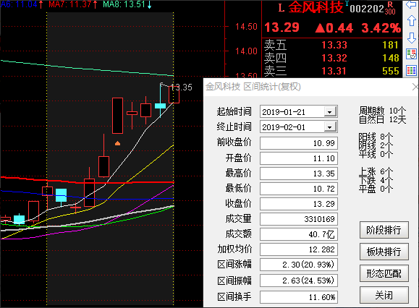Open the 起始时间 date dropdown arrow

pyautogui.click(x=330, y=111)
